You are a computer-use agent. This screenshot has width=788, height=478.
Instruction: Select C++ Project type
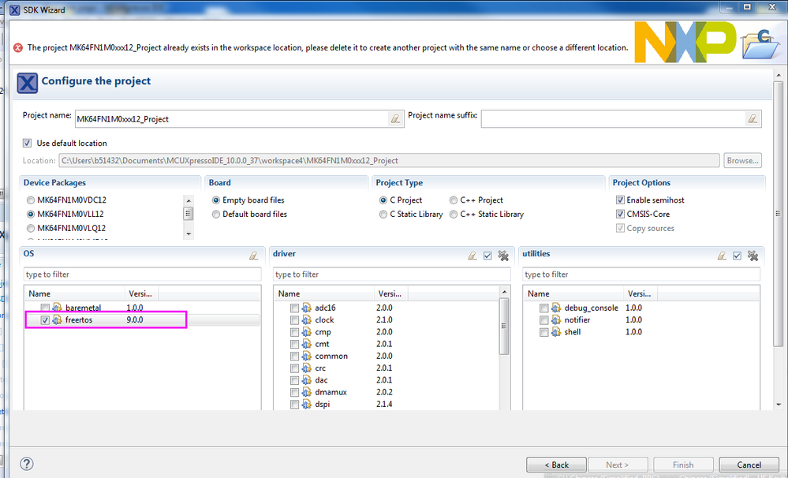pyautogui.click(x=454, y=200)
